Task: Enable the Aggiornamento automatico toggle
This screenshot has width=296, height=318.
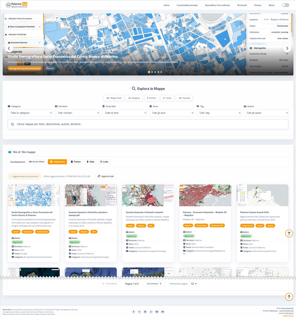Action: (25, 176)
